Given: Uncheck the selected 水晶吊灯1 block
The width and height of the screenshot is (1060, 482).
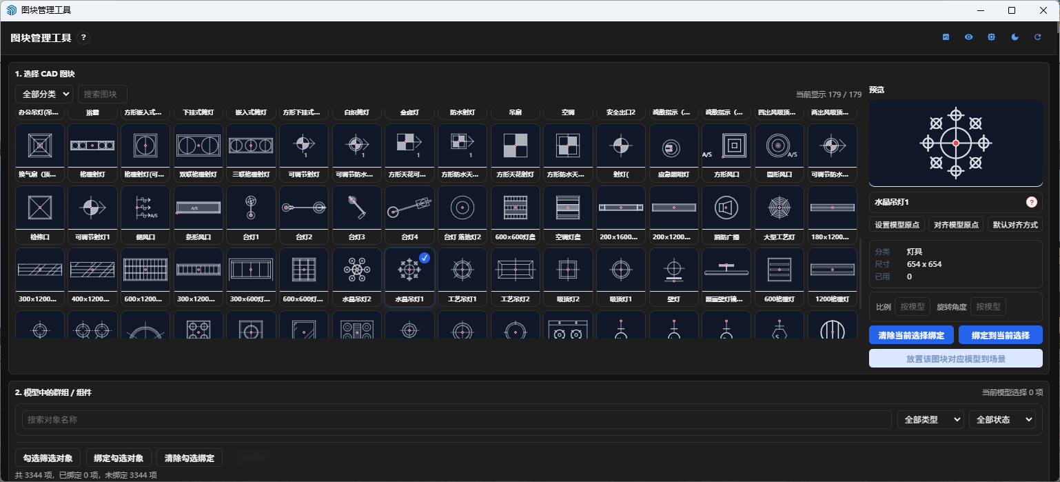Looking at the screenshot, I should [425, 257].
